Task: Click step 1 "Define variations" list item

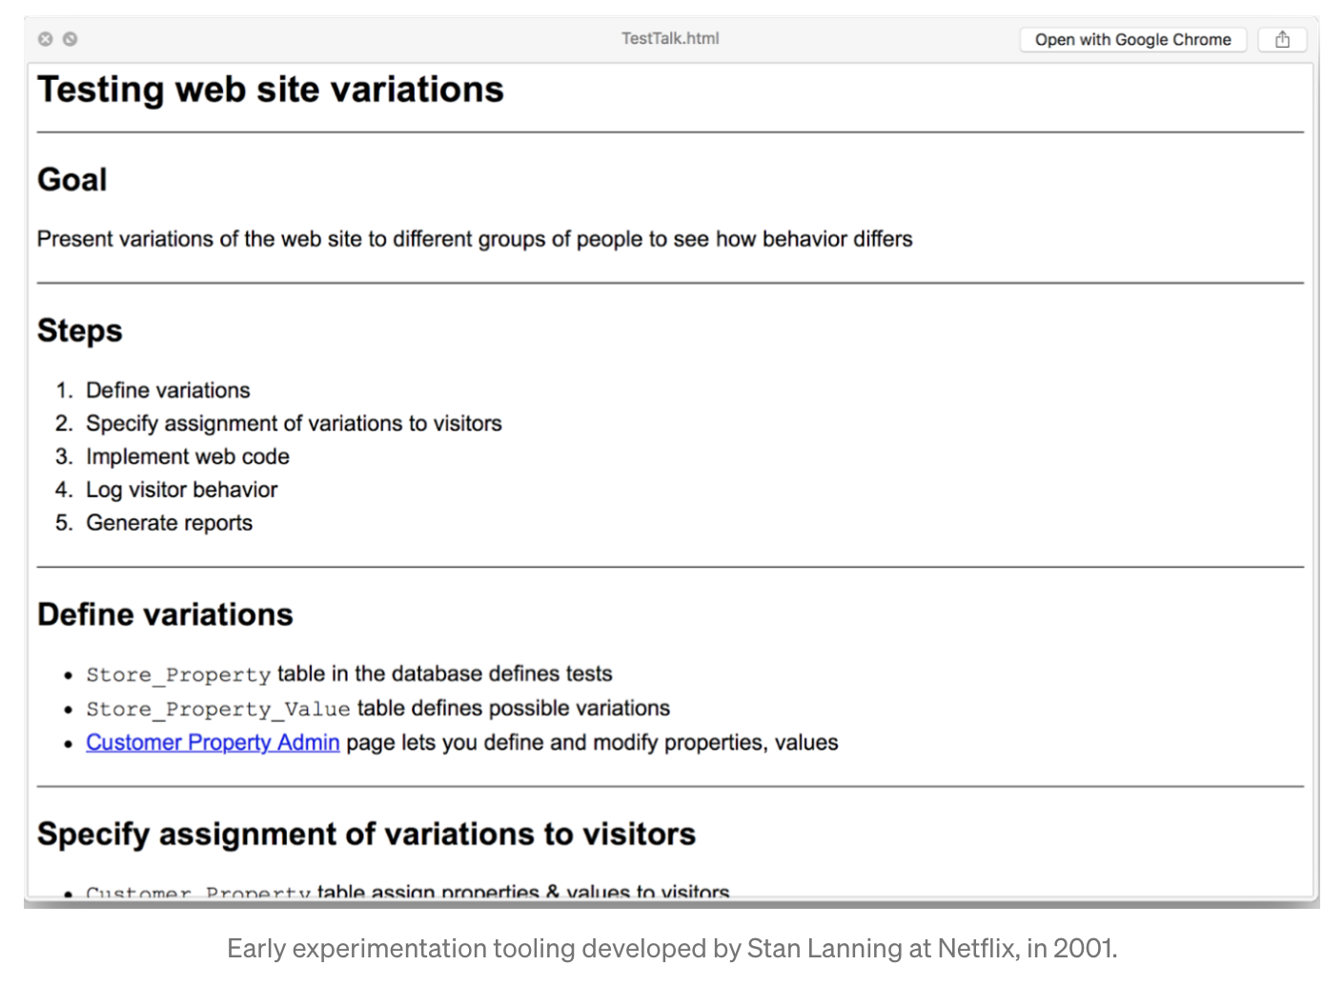Action: coord(168,391)
